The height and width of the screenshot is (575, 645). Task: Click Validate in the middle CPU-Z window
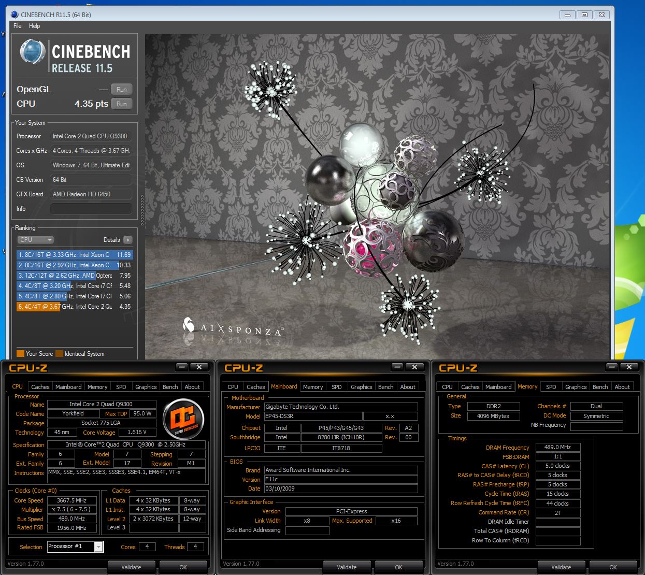click(347, 567)
